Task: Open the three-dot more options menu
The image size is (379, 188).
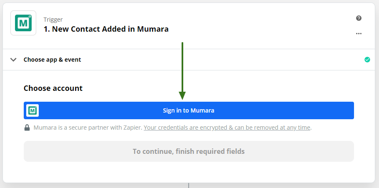Action: click(x=359, y=34)
